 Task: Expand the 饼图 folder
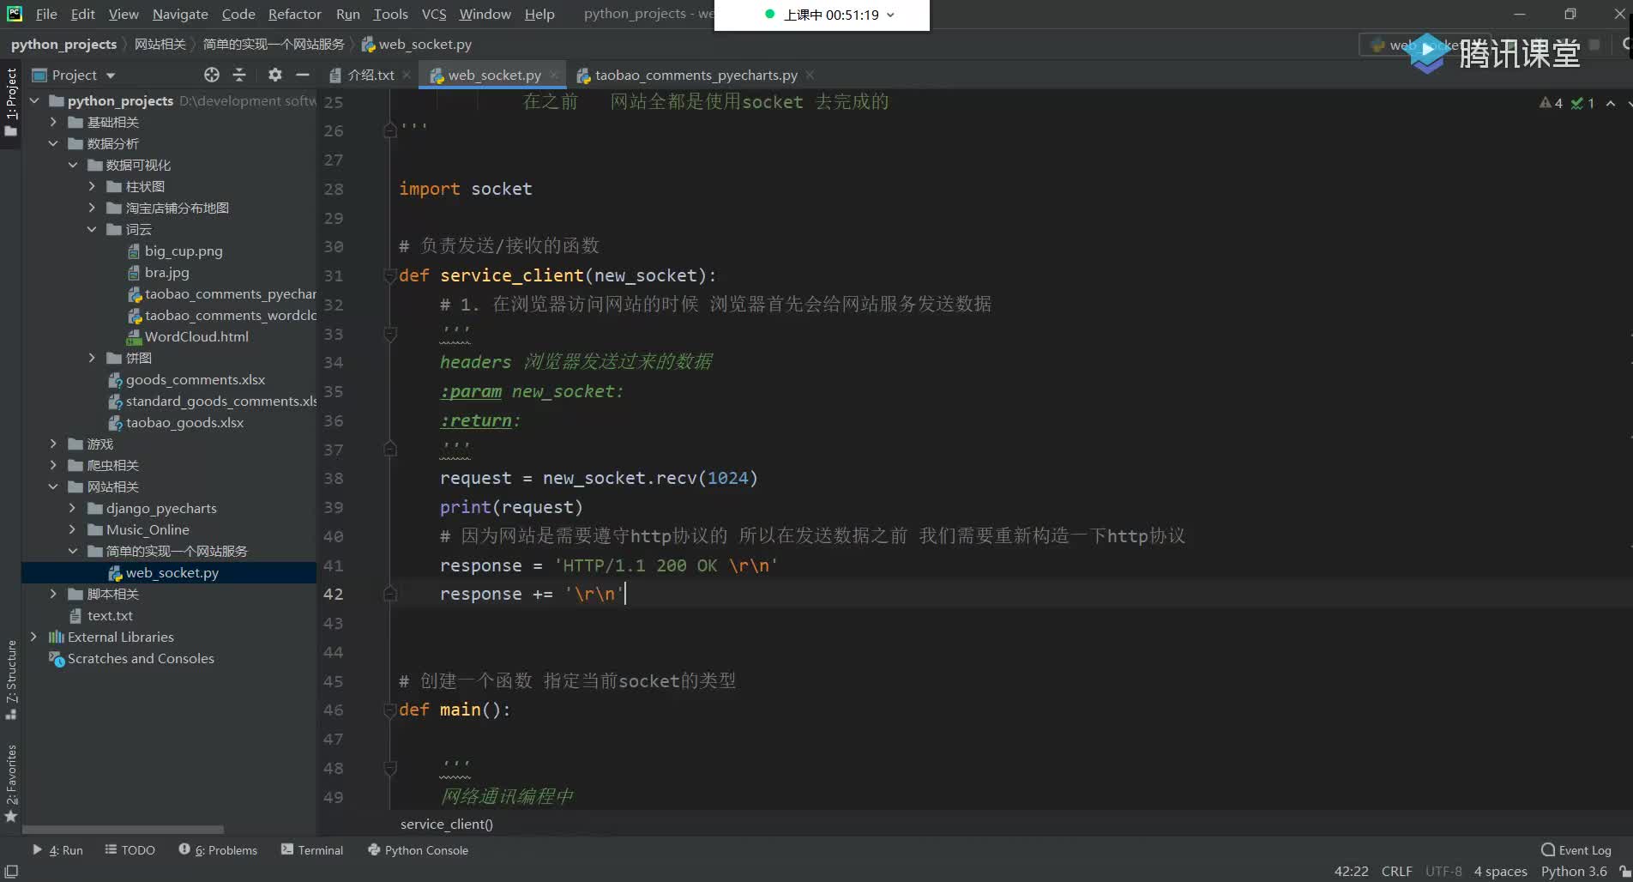92,358
